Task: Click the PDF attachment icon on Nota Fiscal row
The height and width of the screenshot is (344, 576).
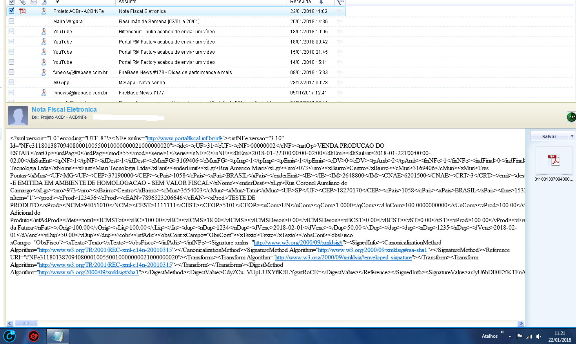Action: point(22,11)
